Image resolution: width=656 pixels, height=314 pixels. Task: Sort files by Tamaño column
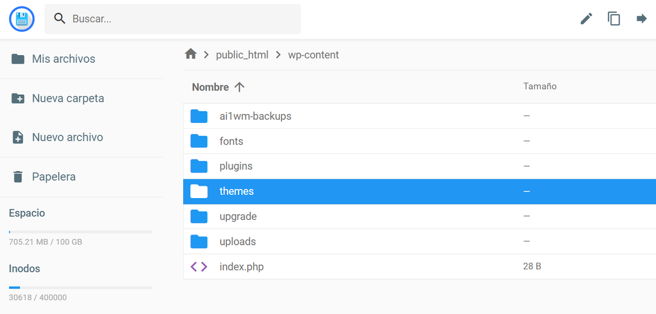pyautogui.click(x=539, y=87)
